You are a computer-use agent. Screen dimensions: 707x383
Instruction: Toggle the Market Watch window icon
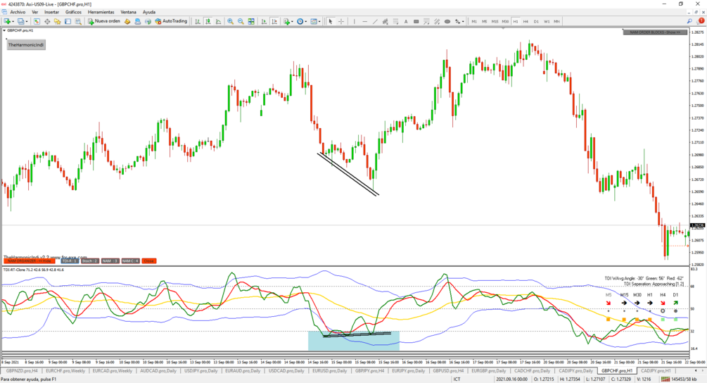37,21
